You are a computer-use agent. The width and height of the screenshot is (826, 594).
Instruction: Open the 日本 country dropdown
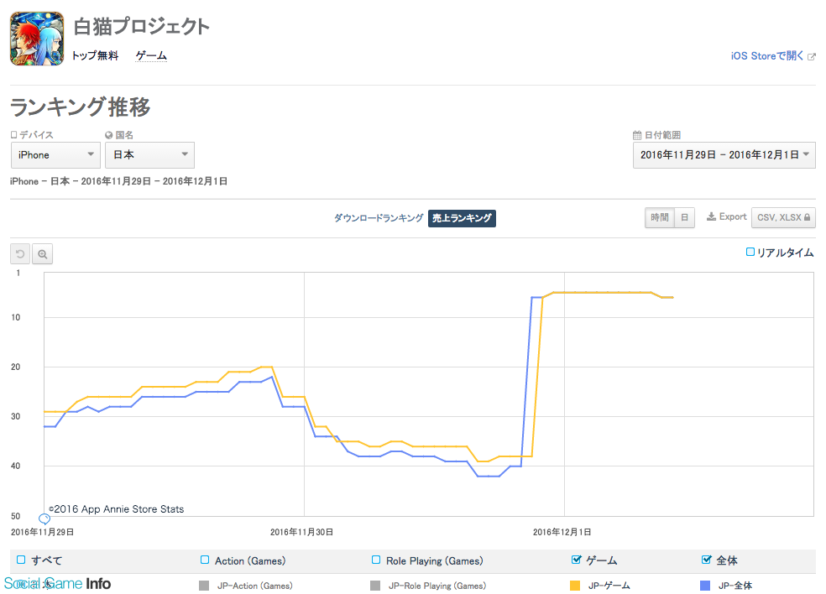point(149,155)
